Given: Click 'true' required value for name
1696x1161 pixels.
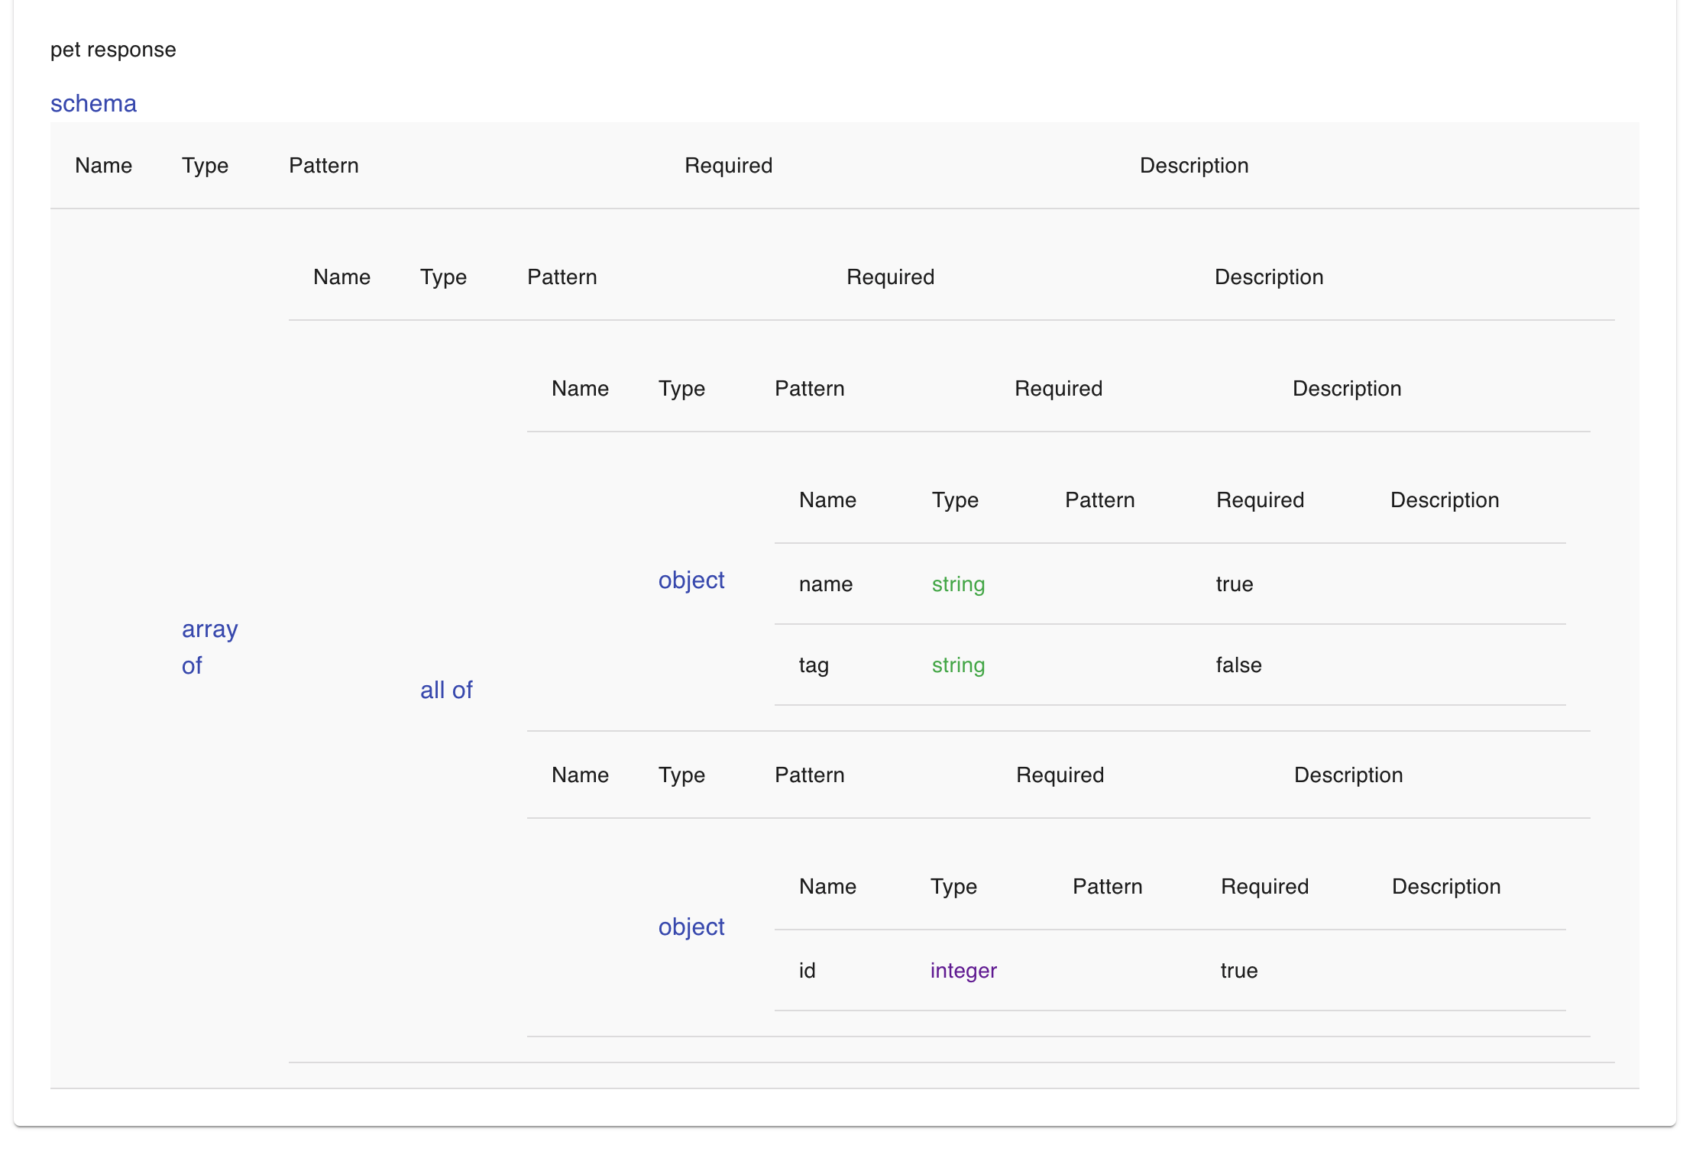Looking at the screenshot, I should click(1235, 584).
